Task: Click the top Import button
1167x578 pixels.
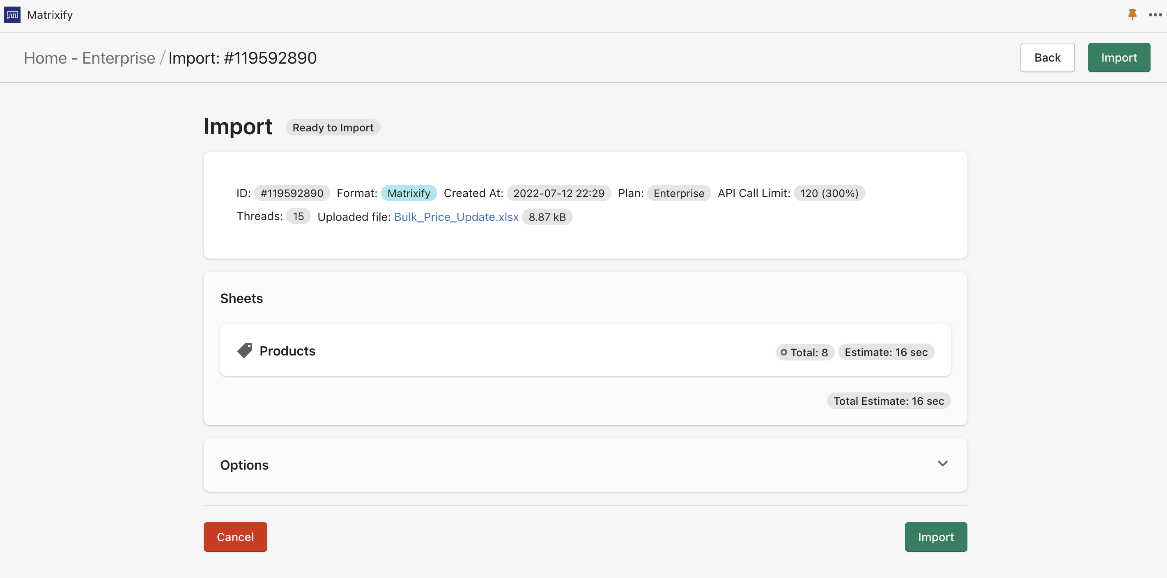Action: [1119, 57]
